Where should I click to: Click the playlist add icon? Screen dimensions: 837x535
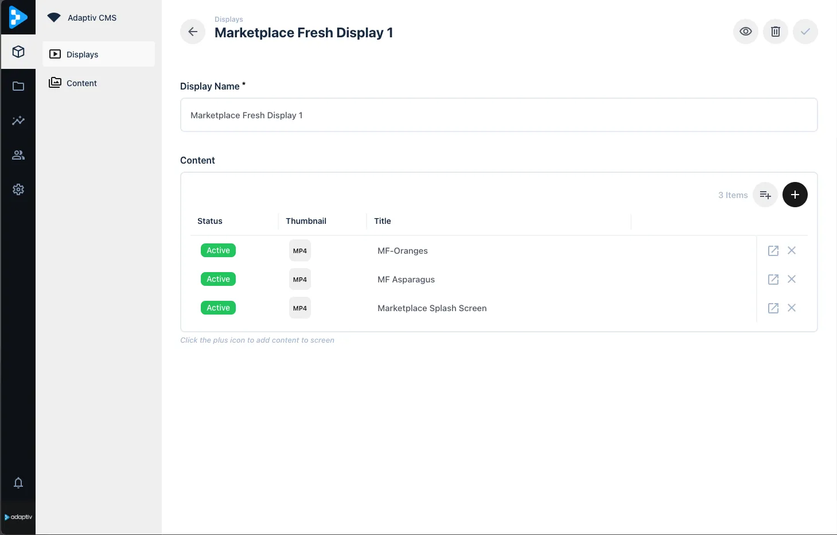click(x=765, y=195)
